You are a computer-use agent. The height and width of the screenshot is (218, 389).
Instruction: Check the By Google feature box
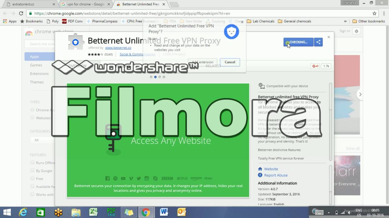[32, 170]
